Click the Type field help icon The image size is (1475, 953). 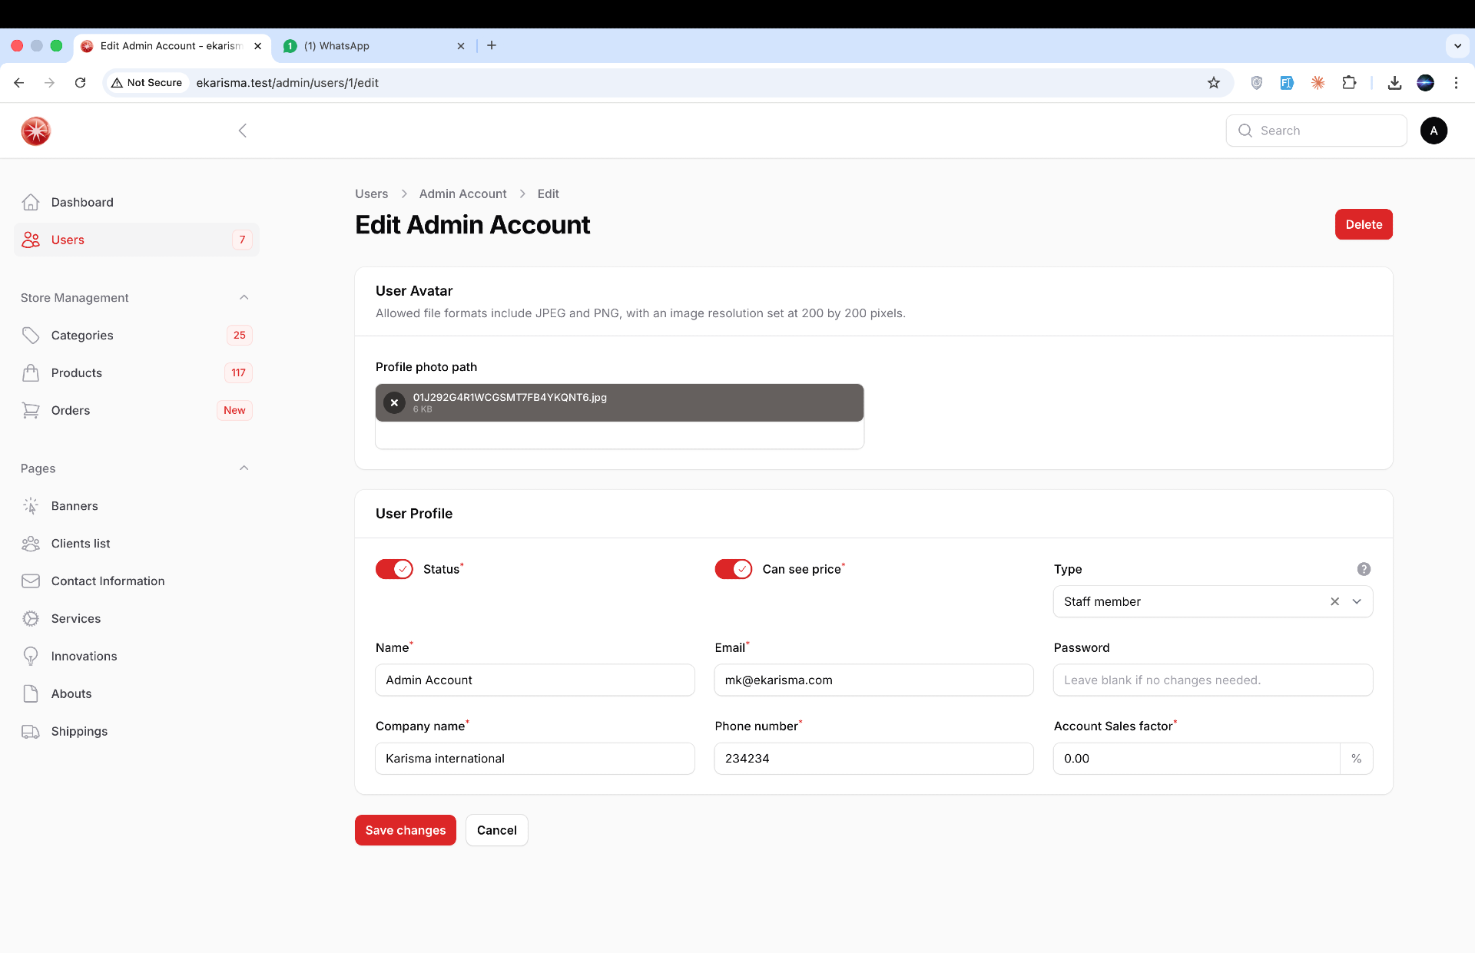click(x=1364, y=569)
